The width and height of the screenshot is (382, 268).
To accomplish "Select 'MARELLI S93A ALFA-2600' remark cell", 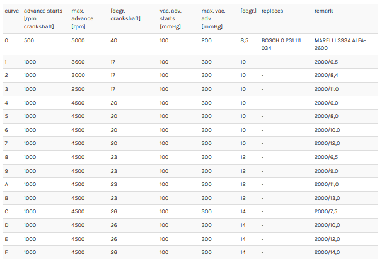I will [x=340, y=44].
